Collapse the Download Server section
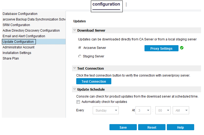 point(75,31)
